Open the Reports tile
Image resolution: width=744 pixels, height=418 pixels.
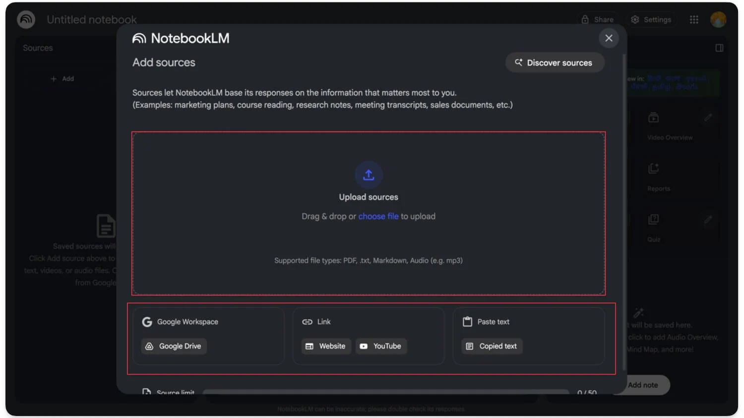[x=658, y=176]
